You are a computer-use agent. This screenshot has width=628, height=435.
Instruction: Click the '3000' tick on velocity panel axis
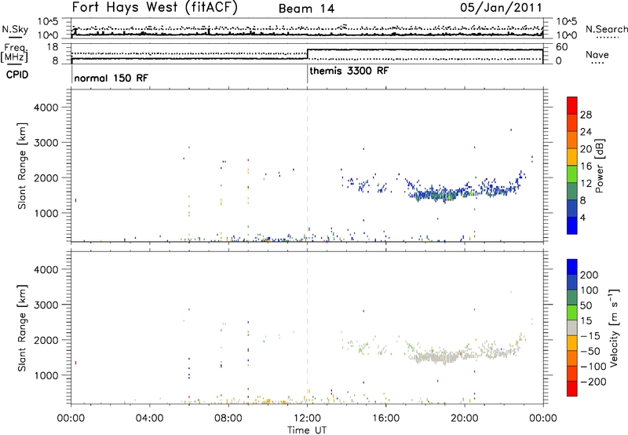pos(46,305)
